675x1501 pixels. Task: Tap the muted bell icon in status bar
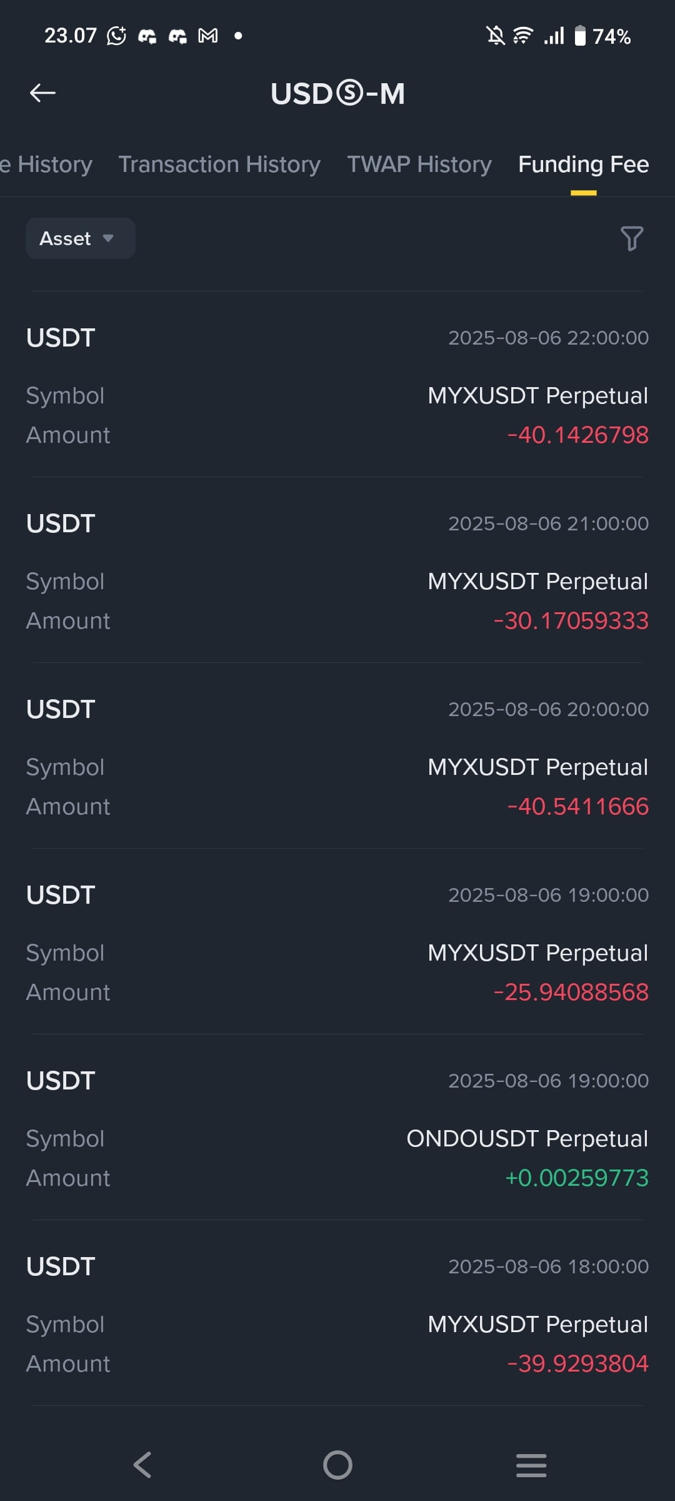click(496, 36)
